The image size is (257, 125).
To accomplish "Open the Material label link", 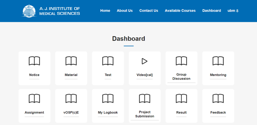I will 71,75.
